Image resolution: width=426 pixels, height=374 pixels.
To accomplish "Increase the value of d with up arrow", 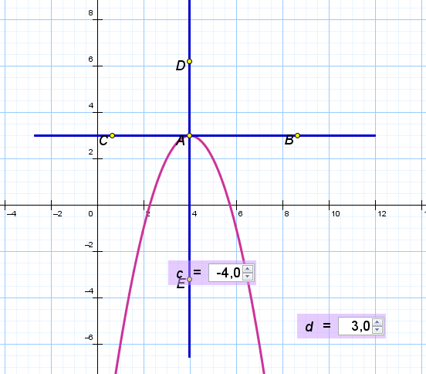I will [x=377, y=322].
